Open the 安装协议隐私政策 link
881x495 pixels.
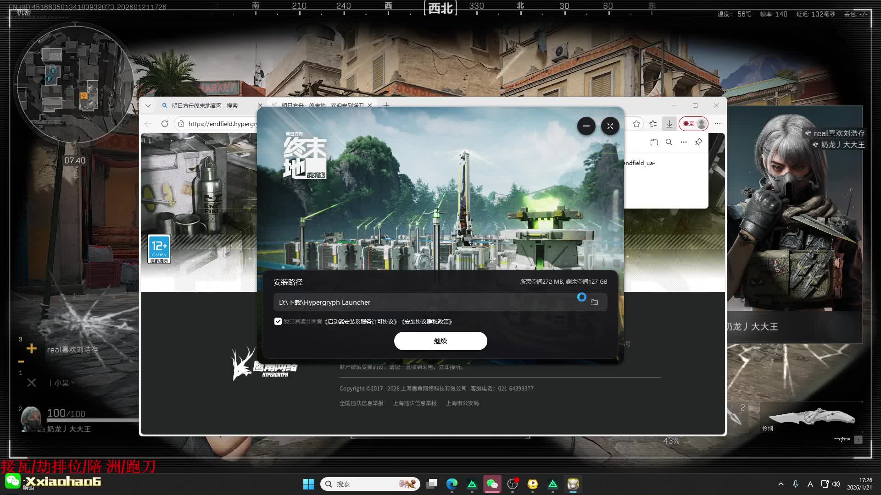point(427,322)
